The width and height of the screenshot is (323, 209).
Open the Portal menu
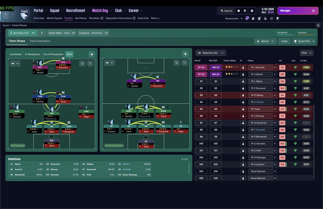40,11
